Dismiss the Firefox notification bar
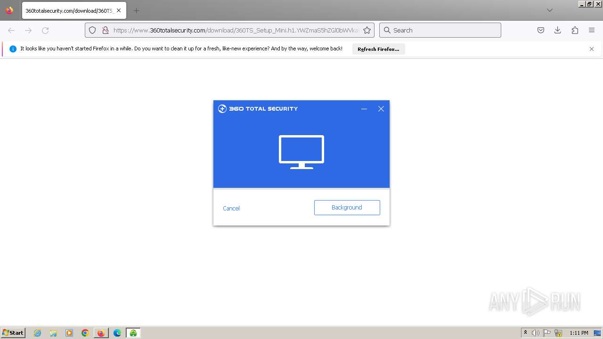Screen dimensions: 603x339 592,49
